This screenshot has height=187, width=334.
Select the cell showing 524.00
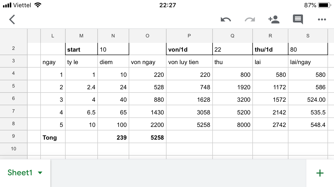coord(308,99)
